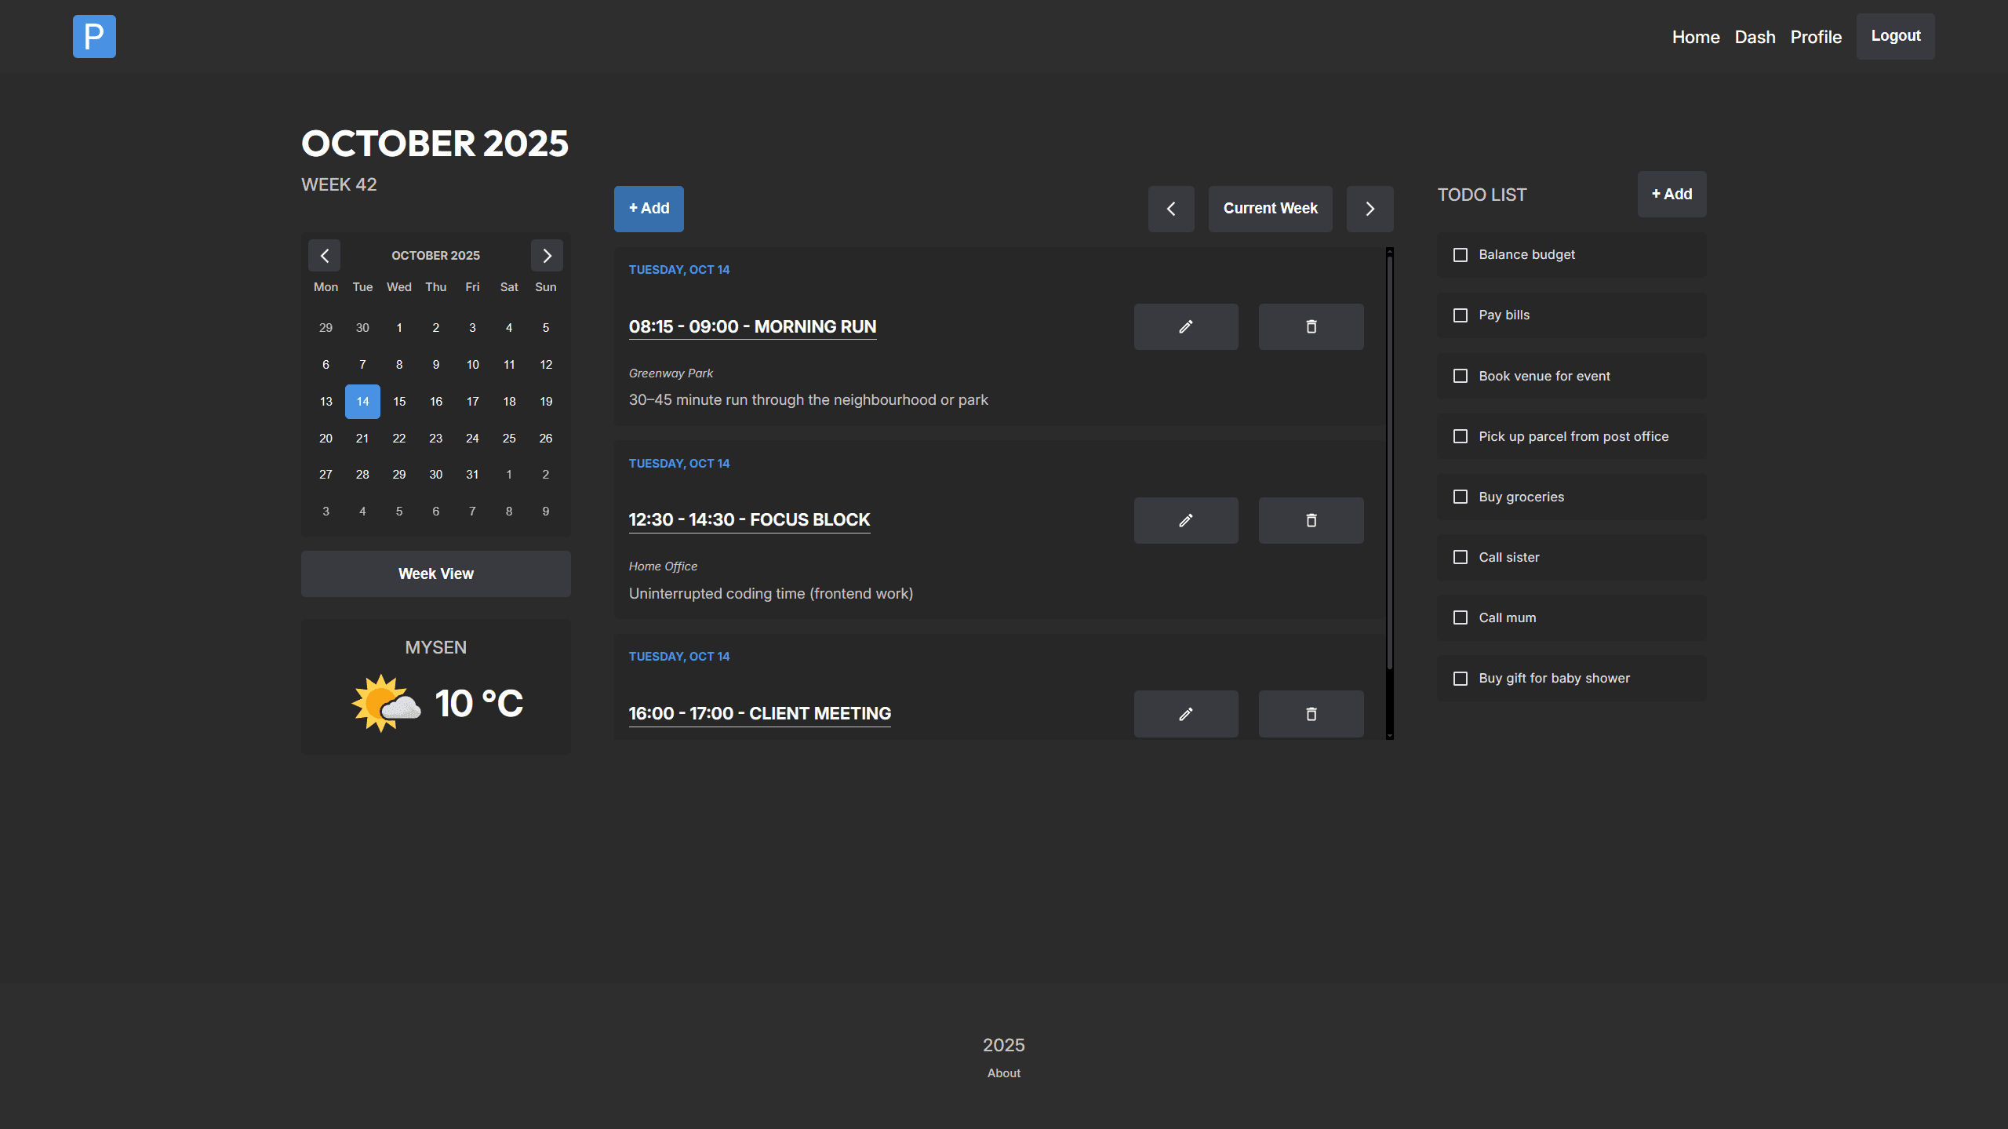The width and height of the screenshot is (2008, 1129).
Task: Open the Profile page from navbar
Action: (1815, 37)
